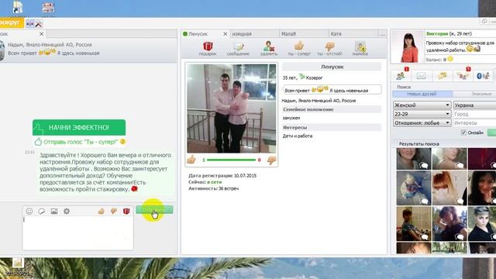Switch to the Катя tab

click(x=353, y=34)
